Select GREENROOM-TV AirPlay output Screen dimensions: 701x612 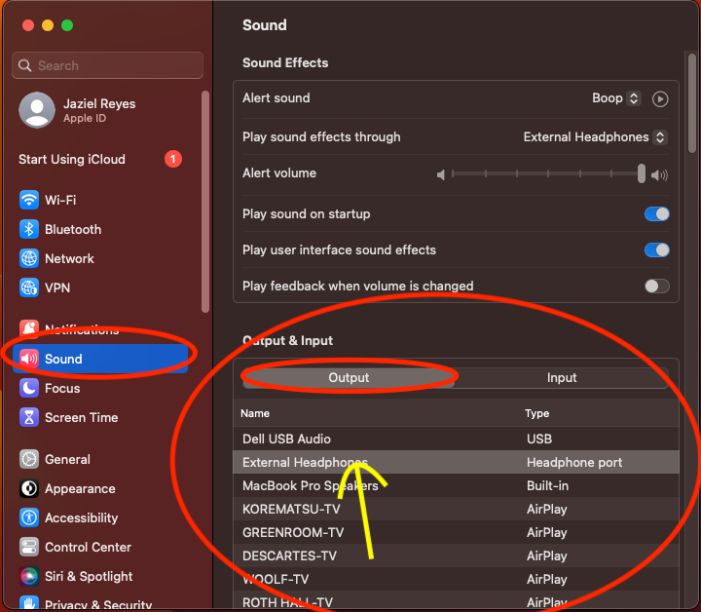point(456,532)
